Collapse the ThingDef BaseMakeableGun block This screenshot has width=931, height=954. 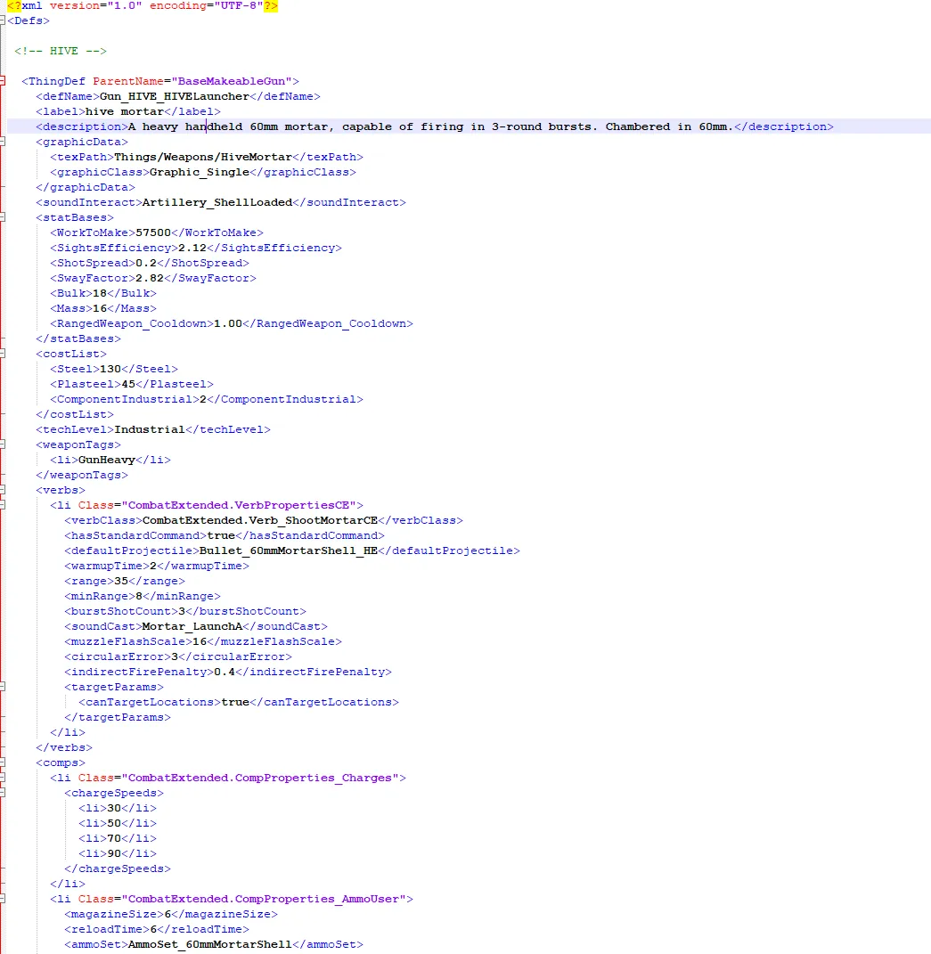[x=4, y=81]
